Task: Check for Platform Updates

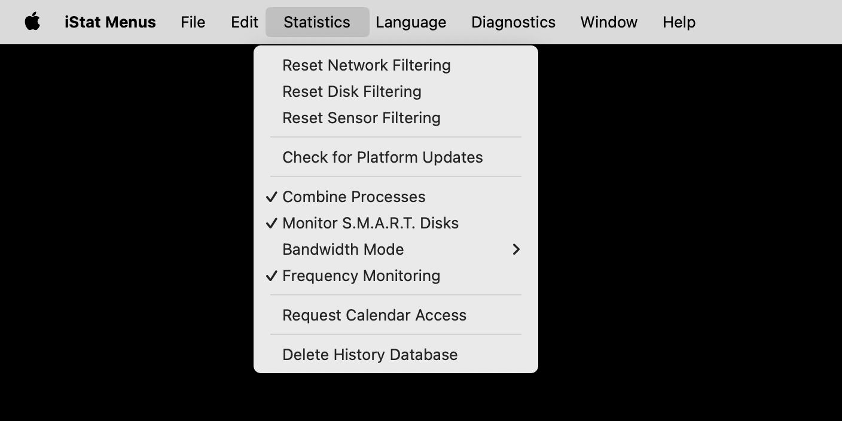Action: (x=396, y=157)
